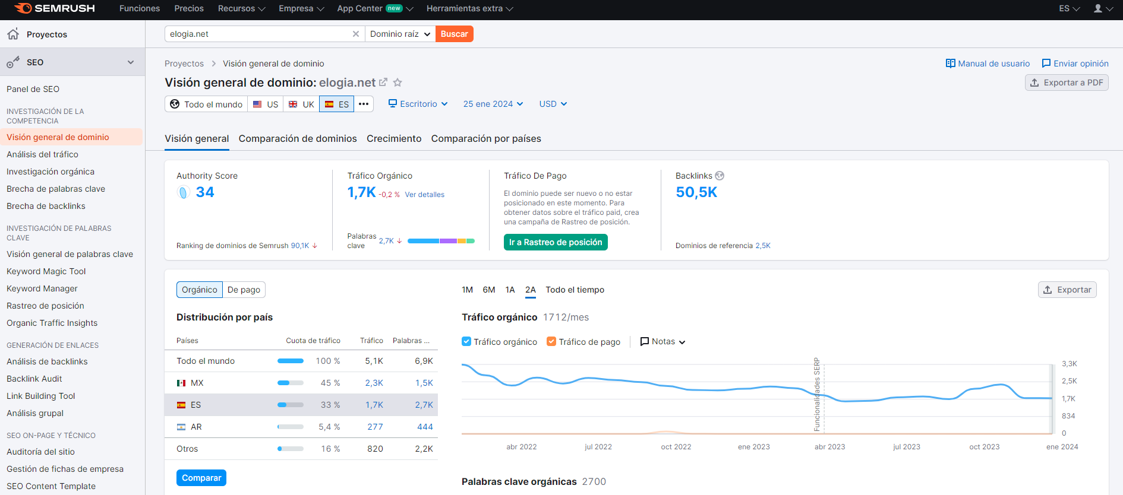
Task: Open elogia.net external link icon
Action: coord(383,82)
